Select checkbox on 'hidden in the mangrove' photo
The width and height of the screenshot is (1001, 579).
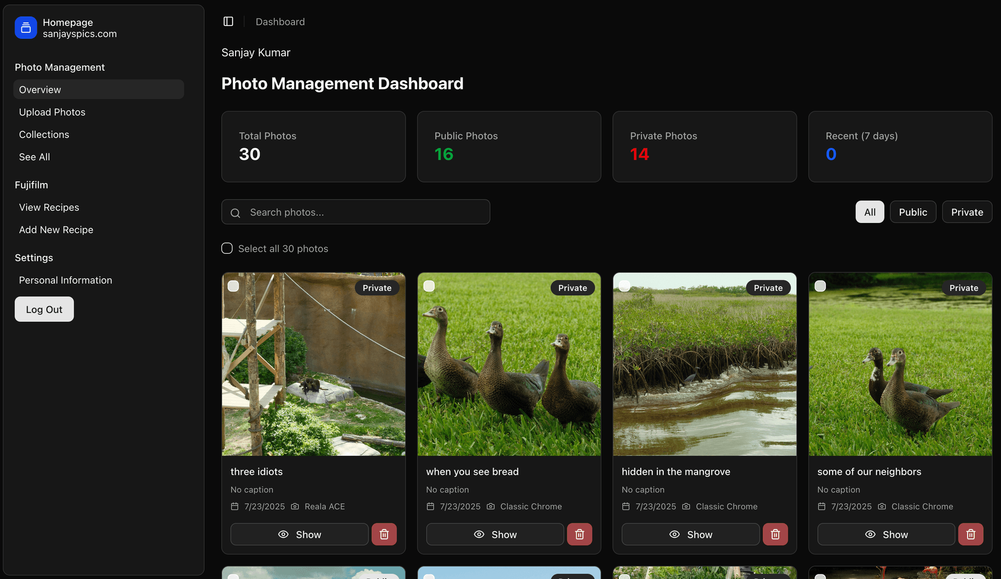coord(625,286)
